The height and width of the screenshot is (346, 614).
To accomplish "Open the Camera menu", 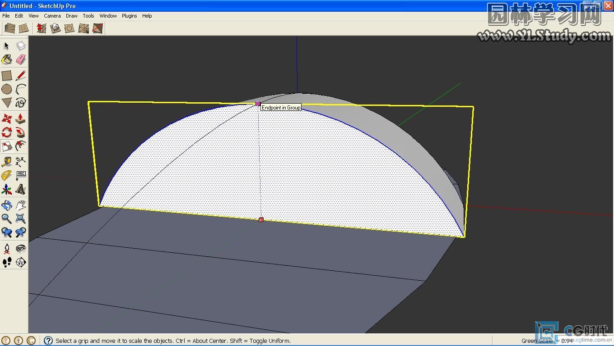I will tap(52, 16).
